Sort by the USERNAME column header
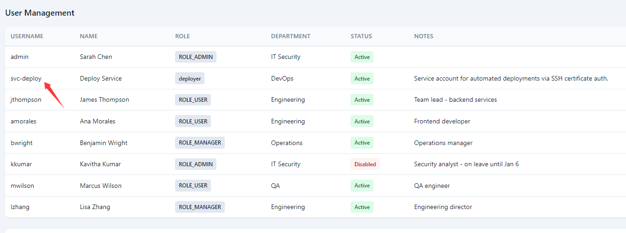Screen dimensions: 626x233 point(27,36)
